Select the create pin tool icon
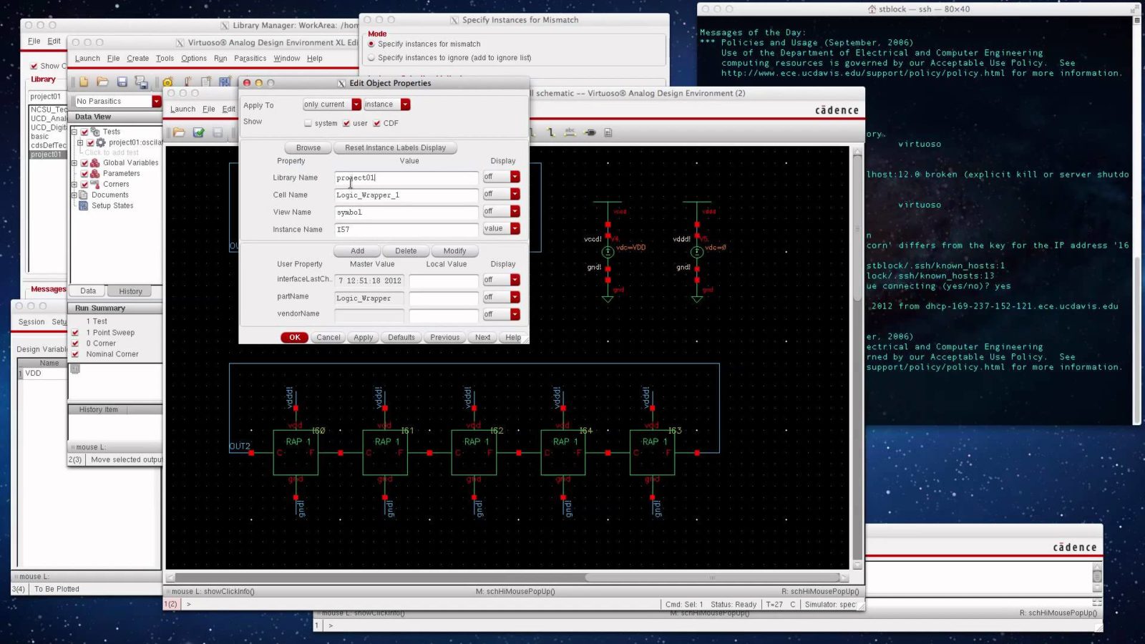The height and width of the screenshot is (644, 1145). coord(590,132)
